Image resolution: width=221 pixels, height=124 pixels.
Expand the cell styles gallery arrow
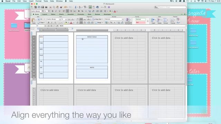148,21
